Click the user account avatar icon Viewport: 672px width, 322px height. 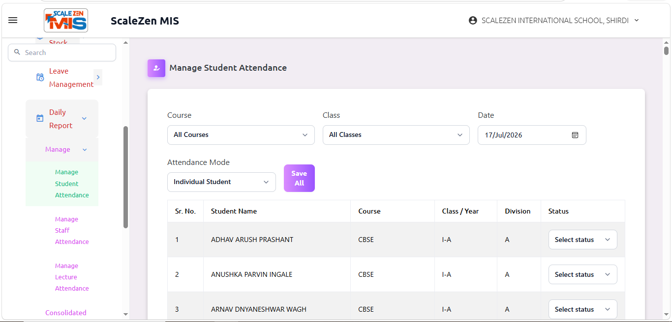click(473, 21)
